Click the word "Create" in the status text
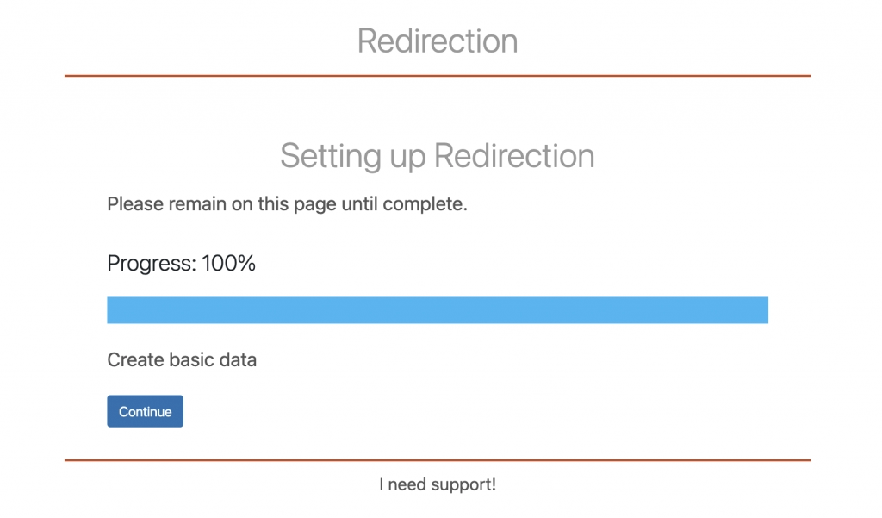The height and width of the screenshot is (518, 882). tap(134, 359)
